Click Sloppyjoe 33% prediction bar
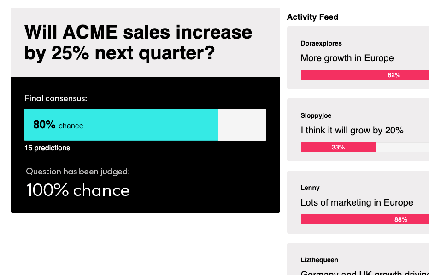429x275 pixels. 338,147
